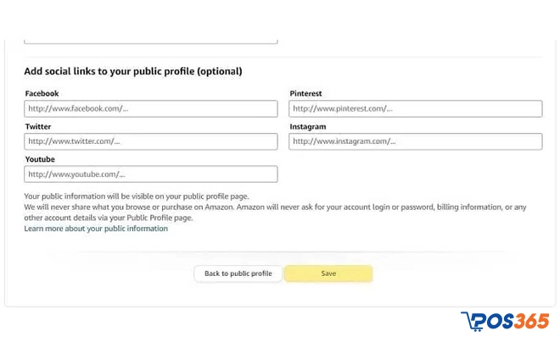This screenshot has height=342, width=560.
Task: Click the Pinterest field label
Action: (305, 93)
